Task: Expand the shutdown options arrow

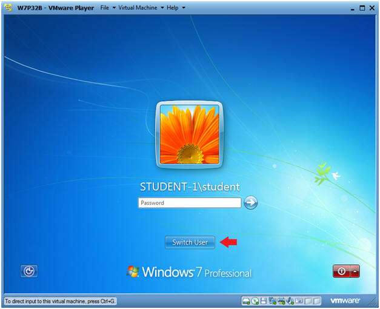Action: [355, 271]
